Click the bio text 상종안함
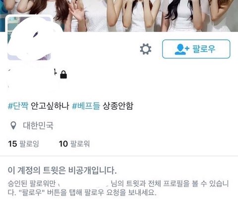 click(x=118, y=106)
